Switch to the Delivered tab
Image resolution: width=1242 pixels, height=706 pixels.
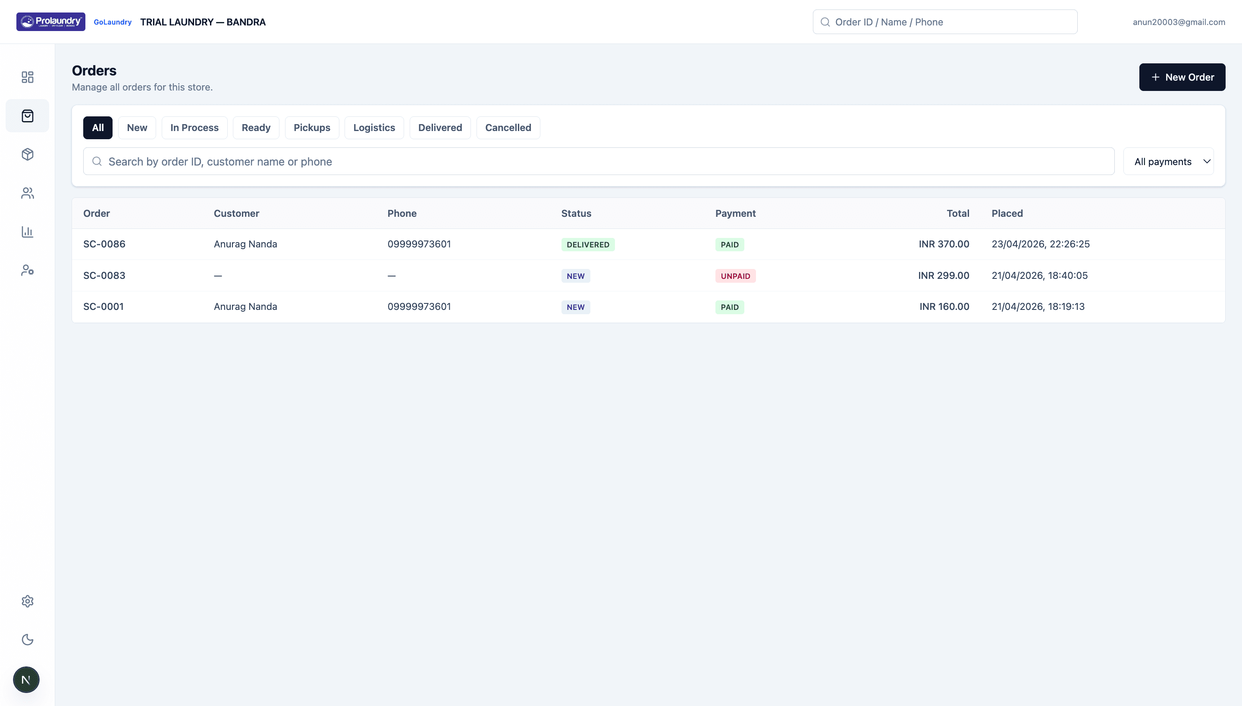tap(440, 128)
